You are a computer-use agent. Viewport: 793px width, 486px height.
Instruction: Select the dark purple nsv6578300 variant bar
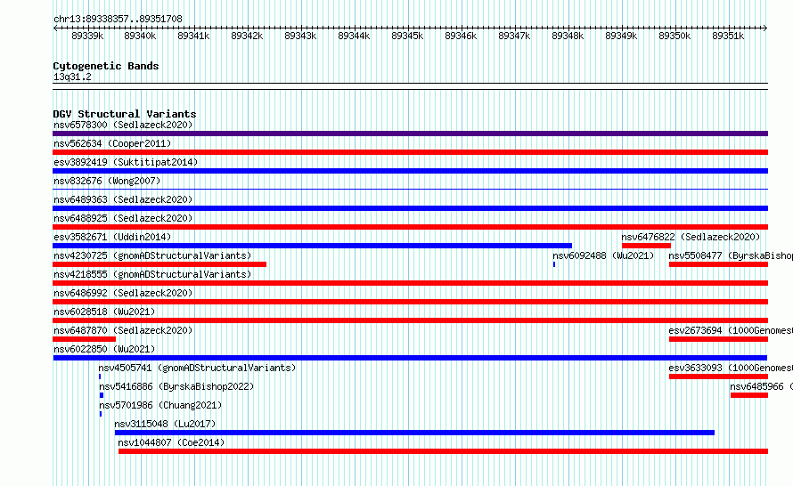410,134
